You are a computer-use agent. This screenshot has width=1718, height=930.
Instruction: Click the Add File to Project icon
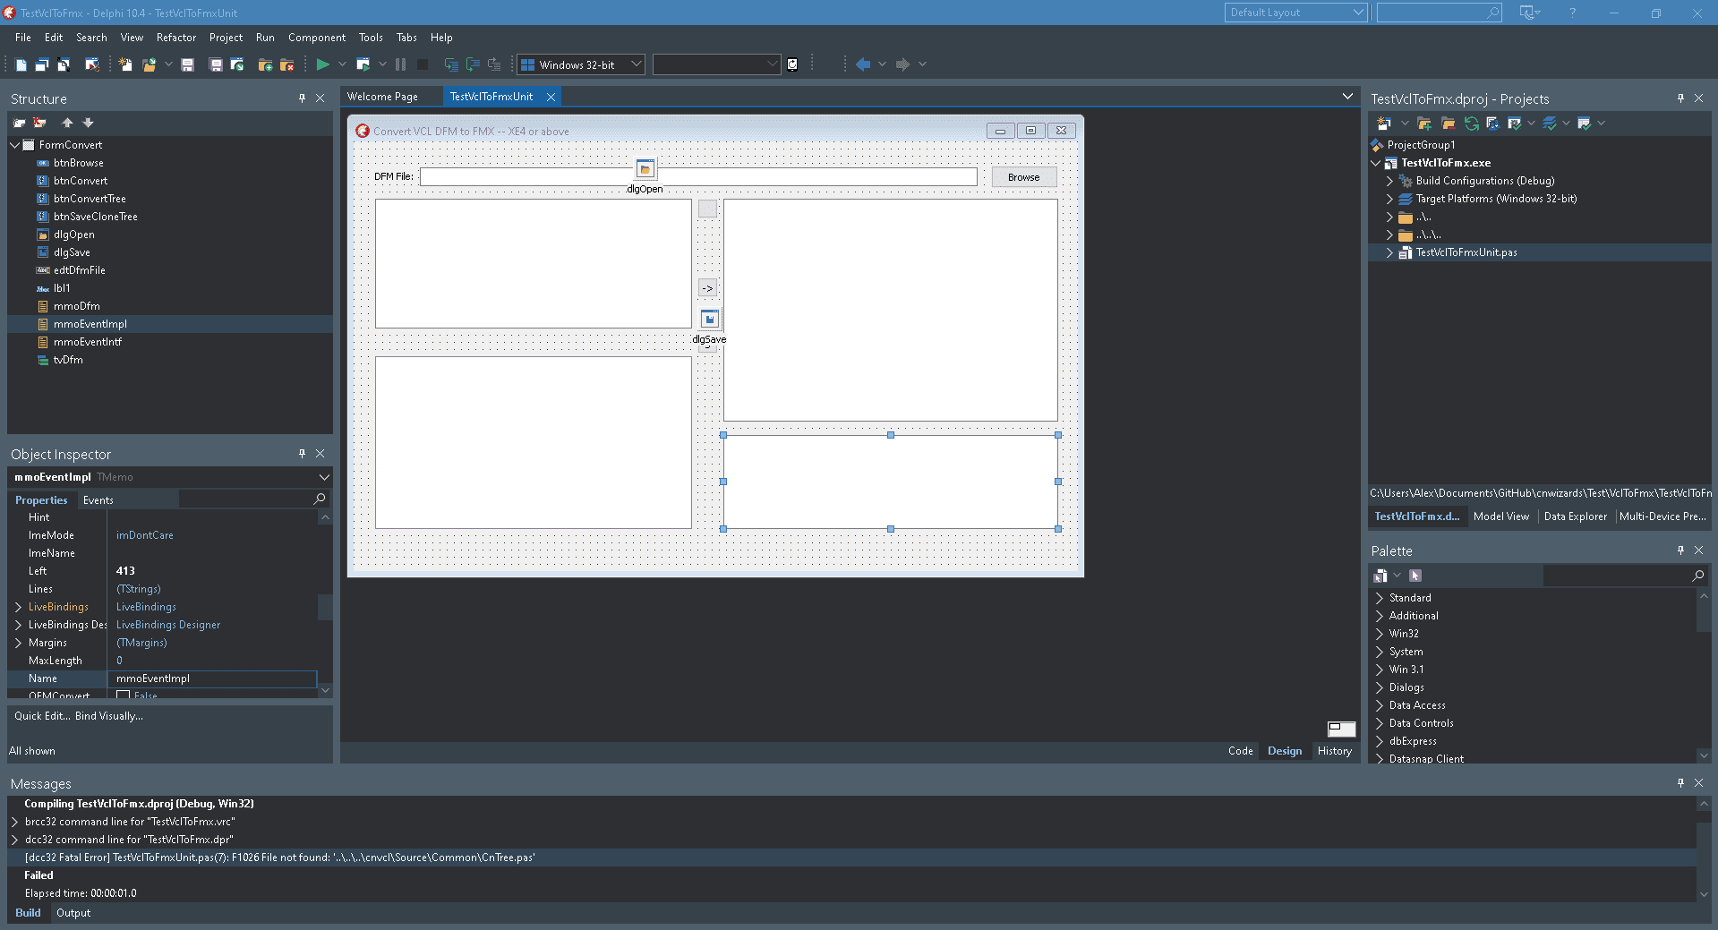[x=265, y=64]
